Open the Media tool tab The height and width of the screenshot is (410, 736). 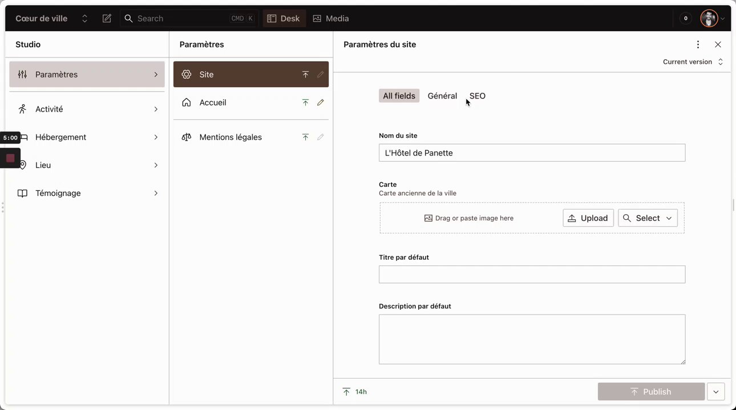[x=331, y=19]
